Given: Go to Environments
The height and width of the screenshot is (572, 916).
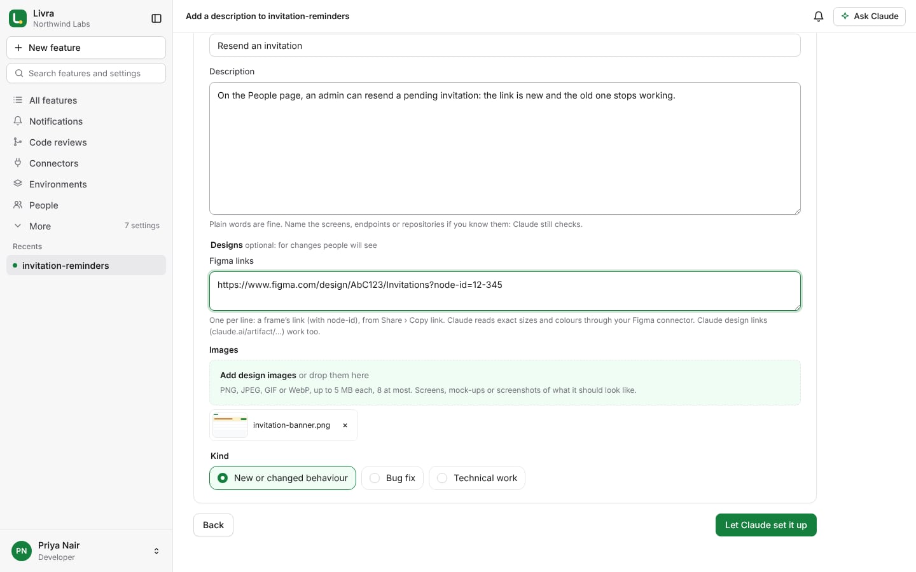Looking at the screenshot, I should [x=86, y=184].
